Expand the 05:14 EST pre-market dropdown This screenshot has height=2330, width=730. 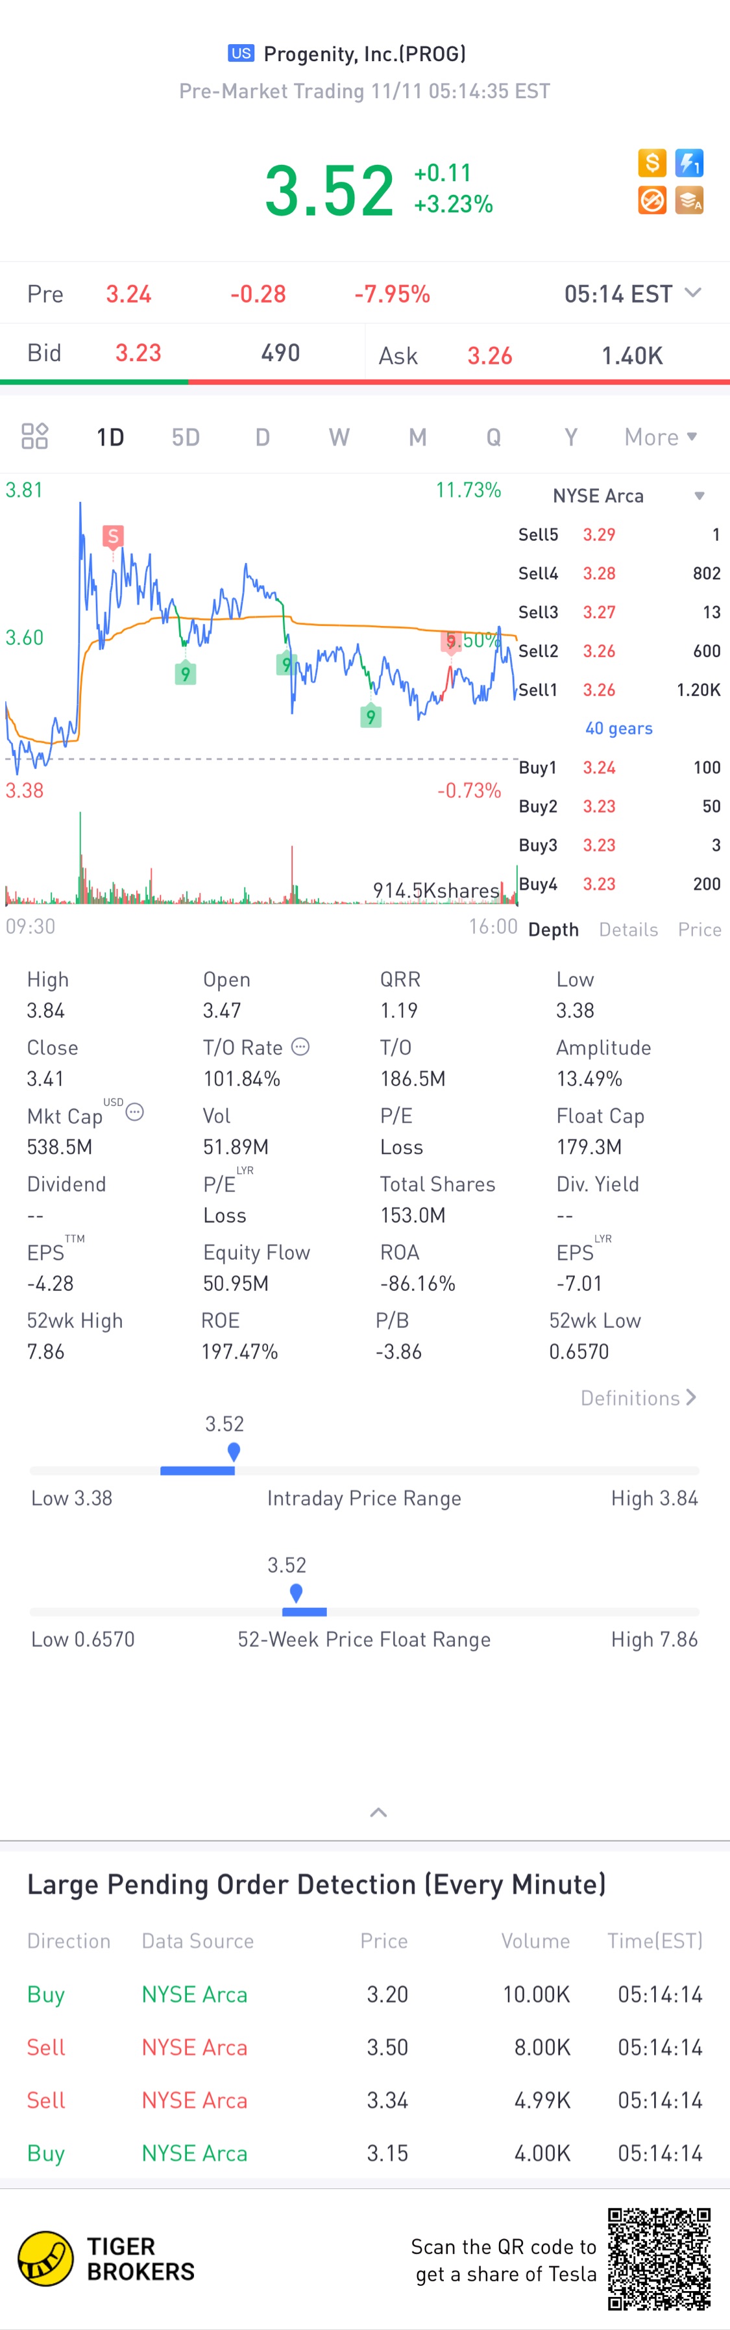[x=693, y=293]
